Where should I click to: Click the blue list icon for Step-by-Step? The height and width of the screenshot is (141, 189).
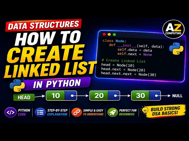pos(40,112)
